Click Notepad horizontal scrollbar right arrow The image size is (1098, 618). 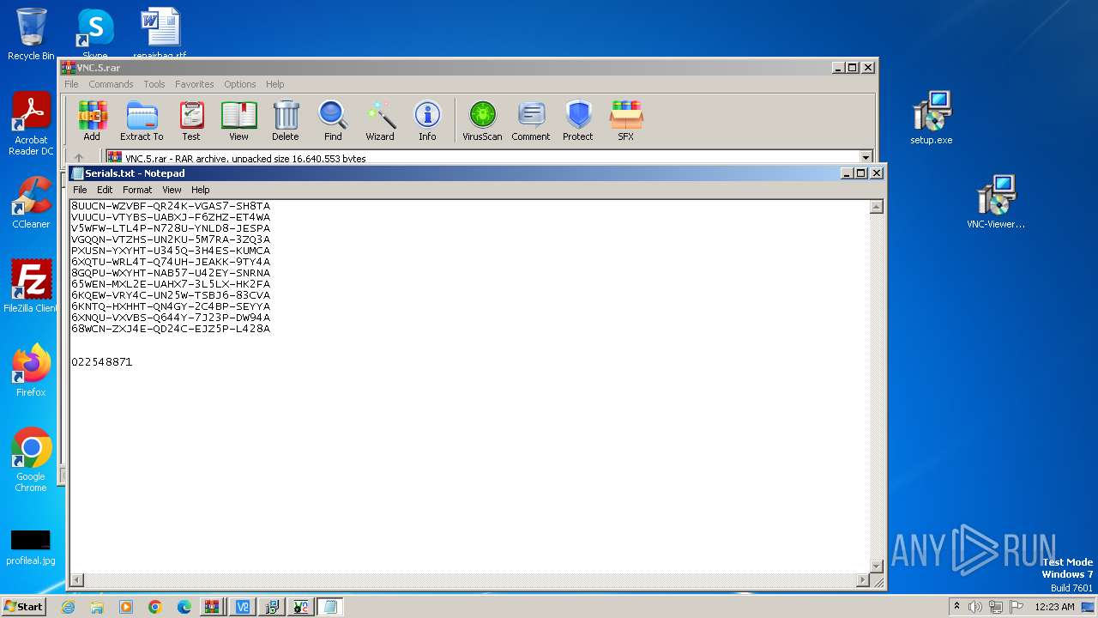point(862,580)
